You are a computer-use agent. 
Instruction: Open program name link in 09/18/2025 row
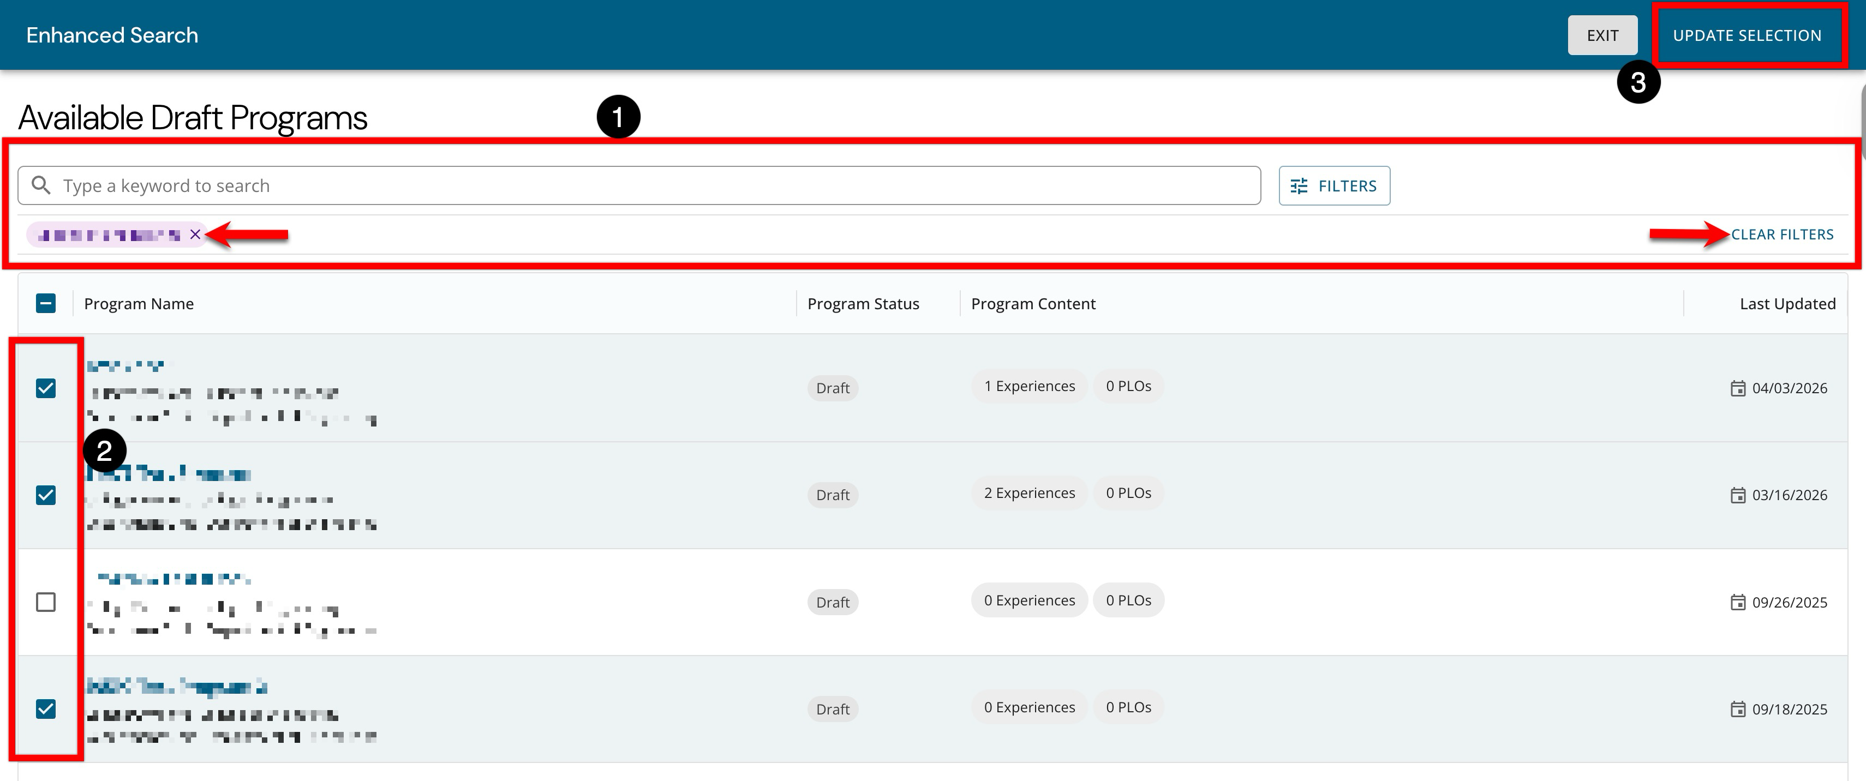coord(177,686)
